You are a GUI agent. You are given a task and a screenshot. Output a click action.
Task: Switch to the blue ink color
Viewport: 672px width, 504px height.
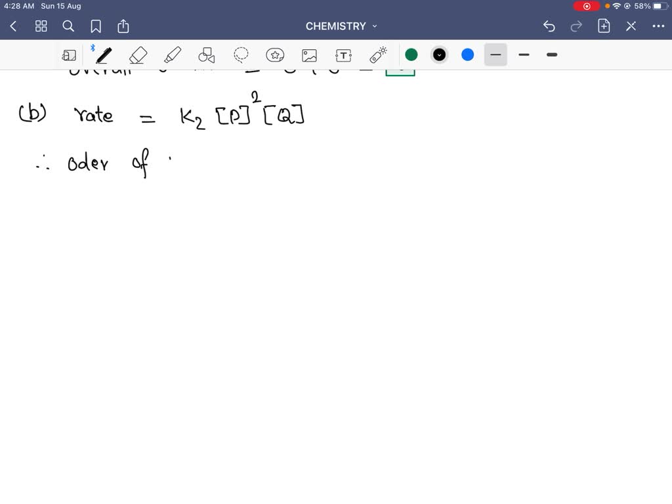467,55
